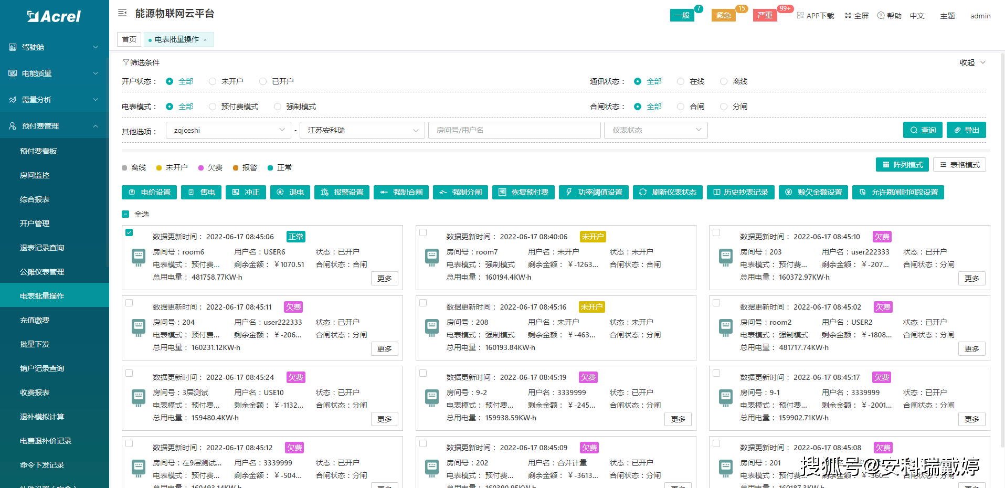The height and width of the screenshot is (488, 1005).
Task: Click the meter icon on room6 card
Action: pos(139,257)
